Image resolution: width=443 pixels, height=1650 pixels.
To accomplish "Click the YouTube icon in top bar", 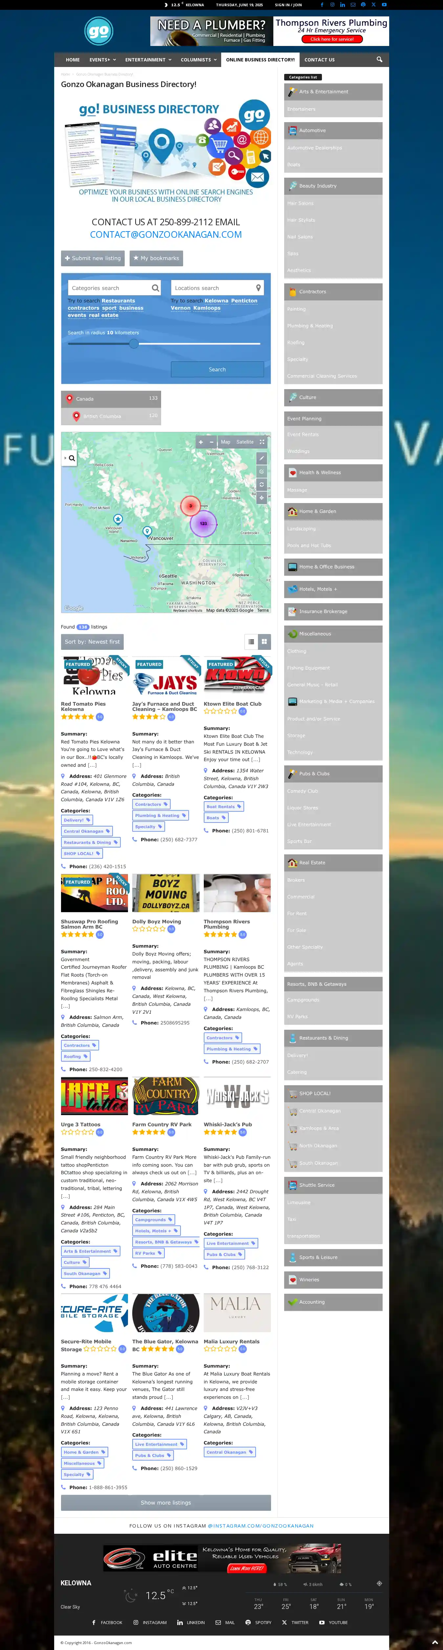I will [384, 5].
